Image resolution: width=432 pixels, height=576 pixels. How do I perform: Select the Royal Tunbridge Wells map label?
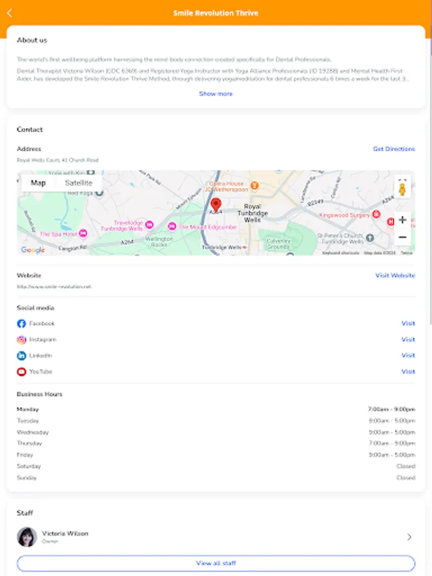[252, 213]
